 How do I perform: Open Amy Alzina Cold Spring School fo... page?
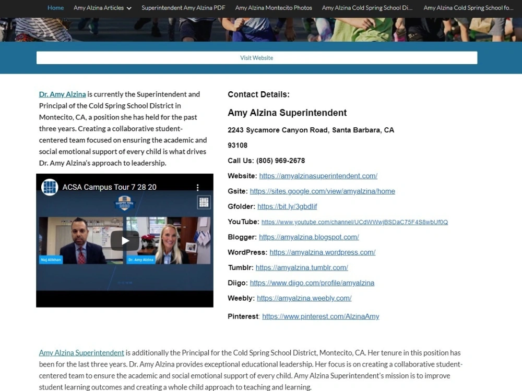468,8
